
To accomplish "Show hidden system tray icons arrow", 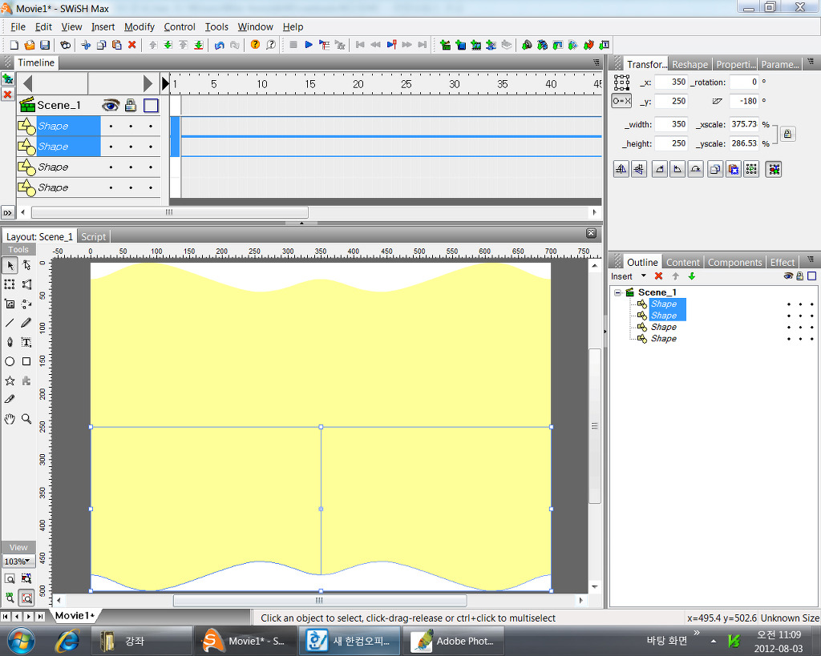I will click(713, 641).
